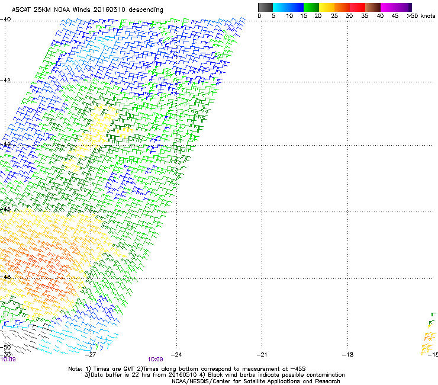Click the red 30-35 knots legend swatch

tap(358, 7)
